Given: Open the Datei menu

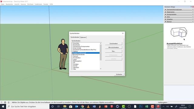Looking at the screenshot, I should (x=2, y=4).
